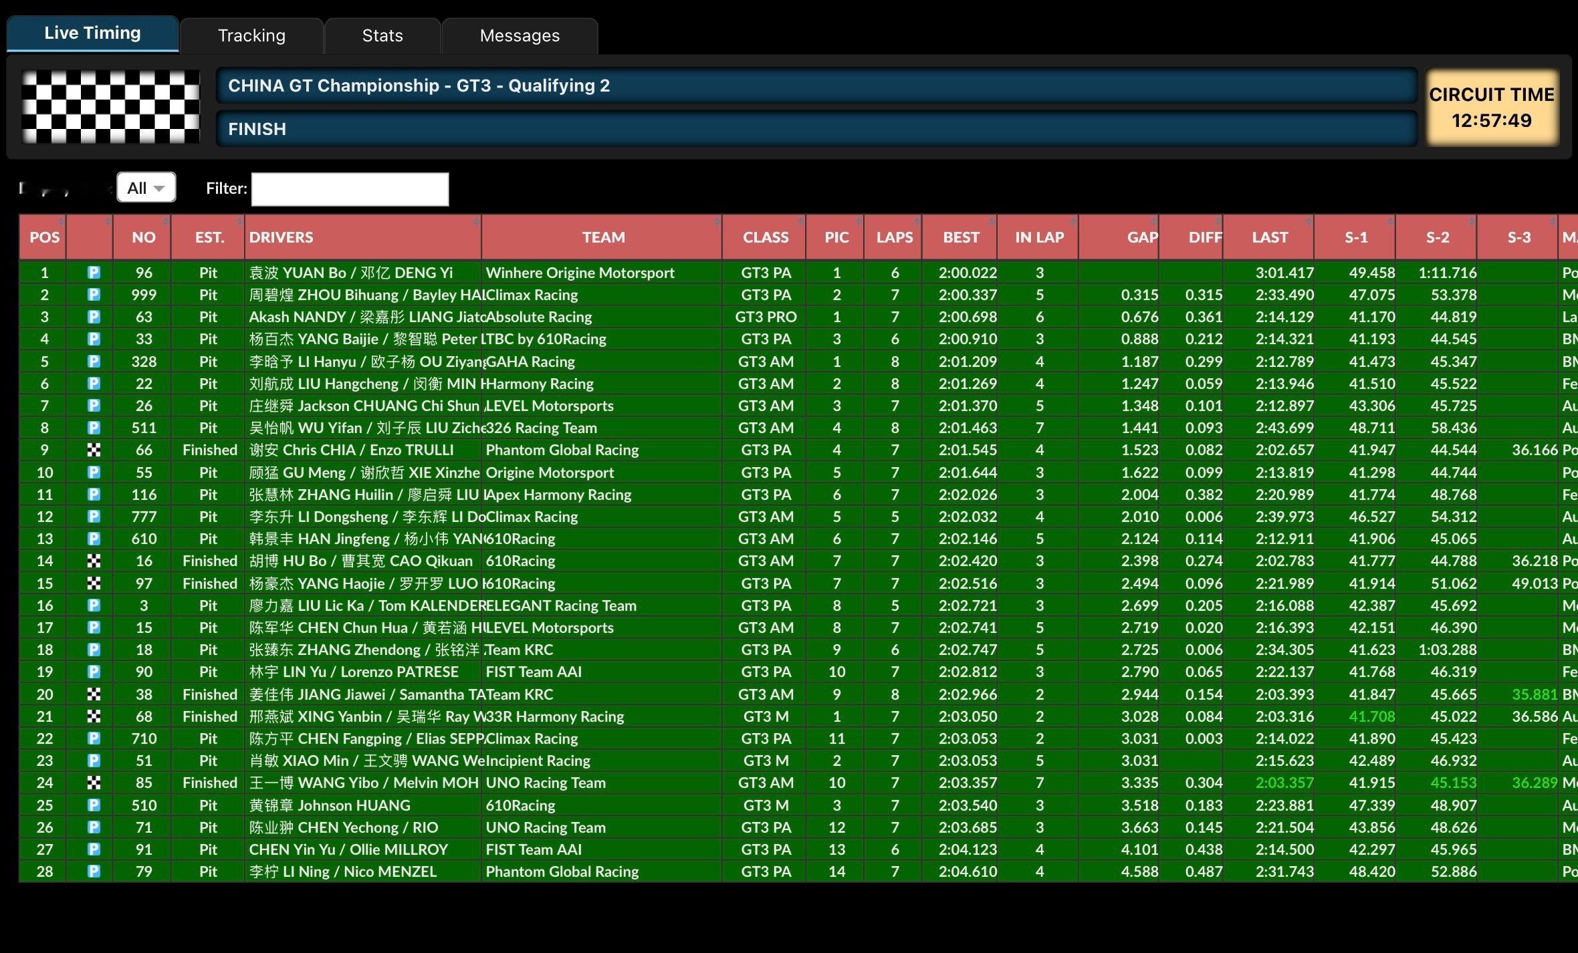Click the pit icon for car 328
The width and height of the screenshot is (1578, 953).
(x=94, y=362)
